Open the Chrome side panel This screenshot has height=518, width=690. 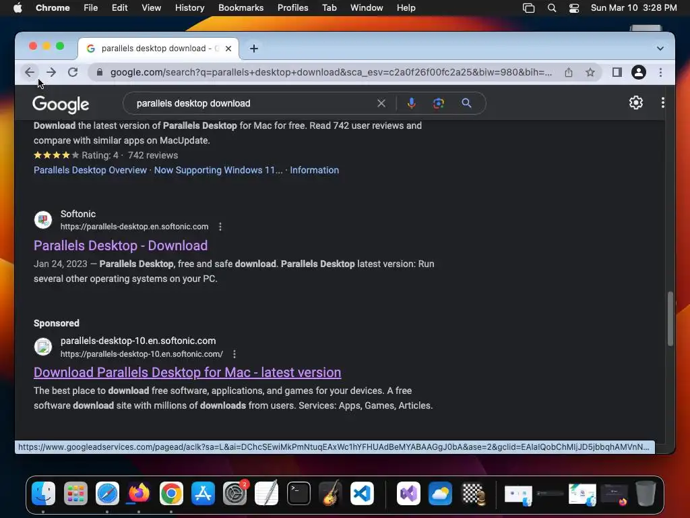(x=617, y=72)
